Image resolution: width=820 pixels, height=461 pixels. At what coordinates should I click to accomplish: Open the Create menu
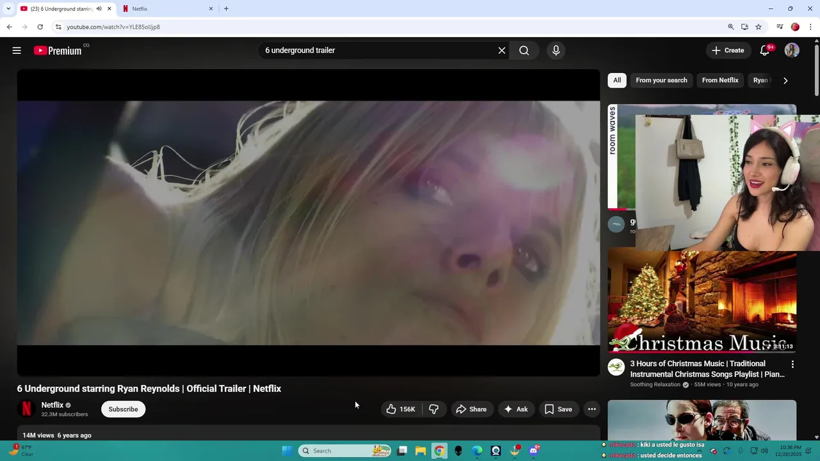728,51
